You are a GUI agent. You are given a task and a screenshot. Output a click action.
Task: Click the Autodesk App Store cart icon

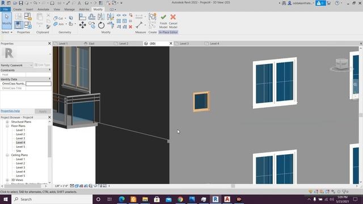pyautogui.click(x=329, y=3)
